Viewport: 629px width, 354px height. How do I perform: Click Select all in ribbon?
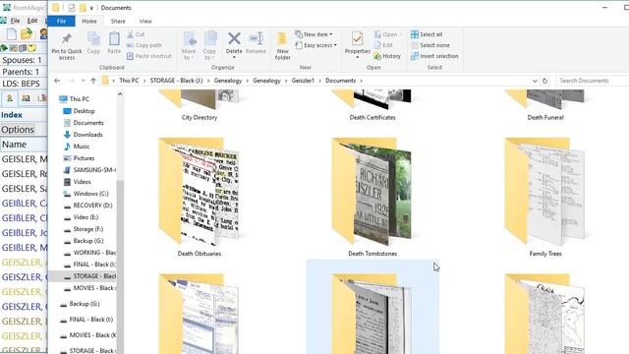(x=427, y=34)
